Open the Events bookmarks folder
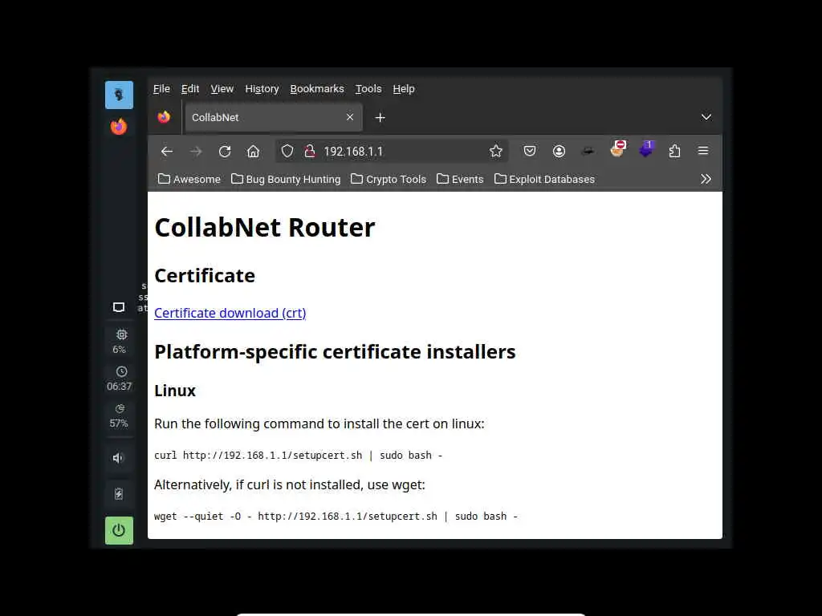 pos(460,179)
